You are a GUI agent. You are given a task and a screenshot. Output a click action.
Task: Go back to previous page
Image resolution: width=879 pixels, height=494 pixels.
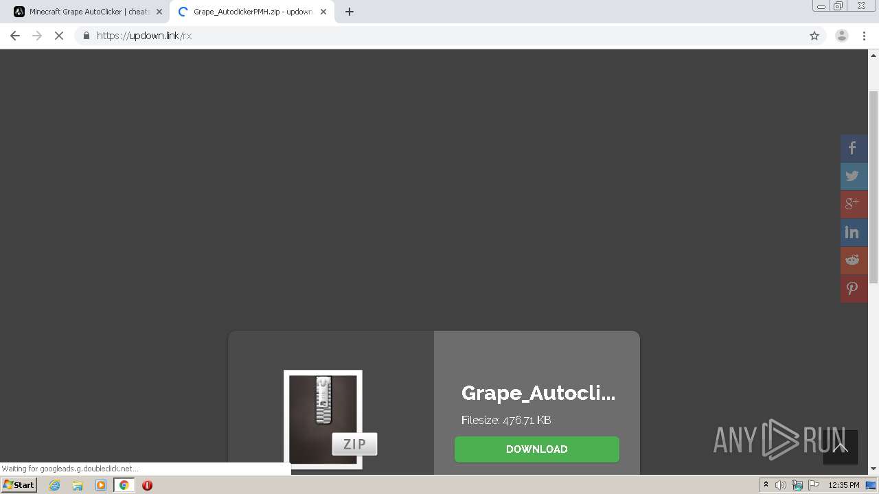coord(15,36)
